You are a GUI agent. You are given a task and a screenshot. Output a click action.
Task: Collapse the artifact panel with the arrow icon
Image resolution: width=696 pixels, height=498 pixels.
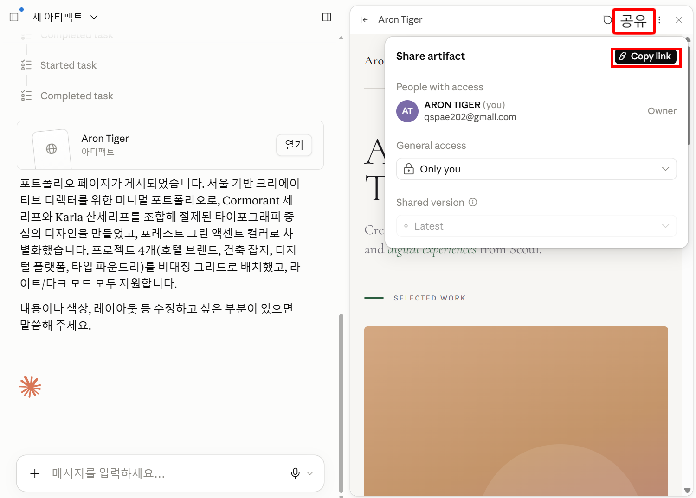pyautogui.click(x=364, y=20)
